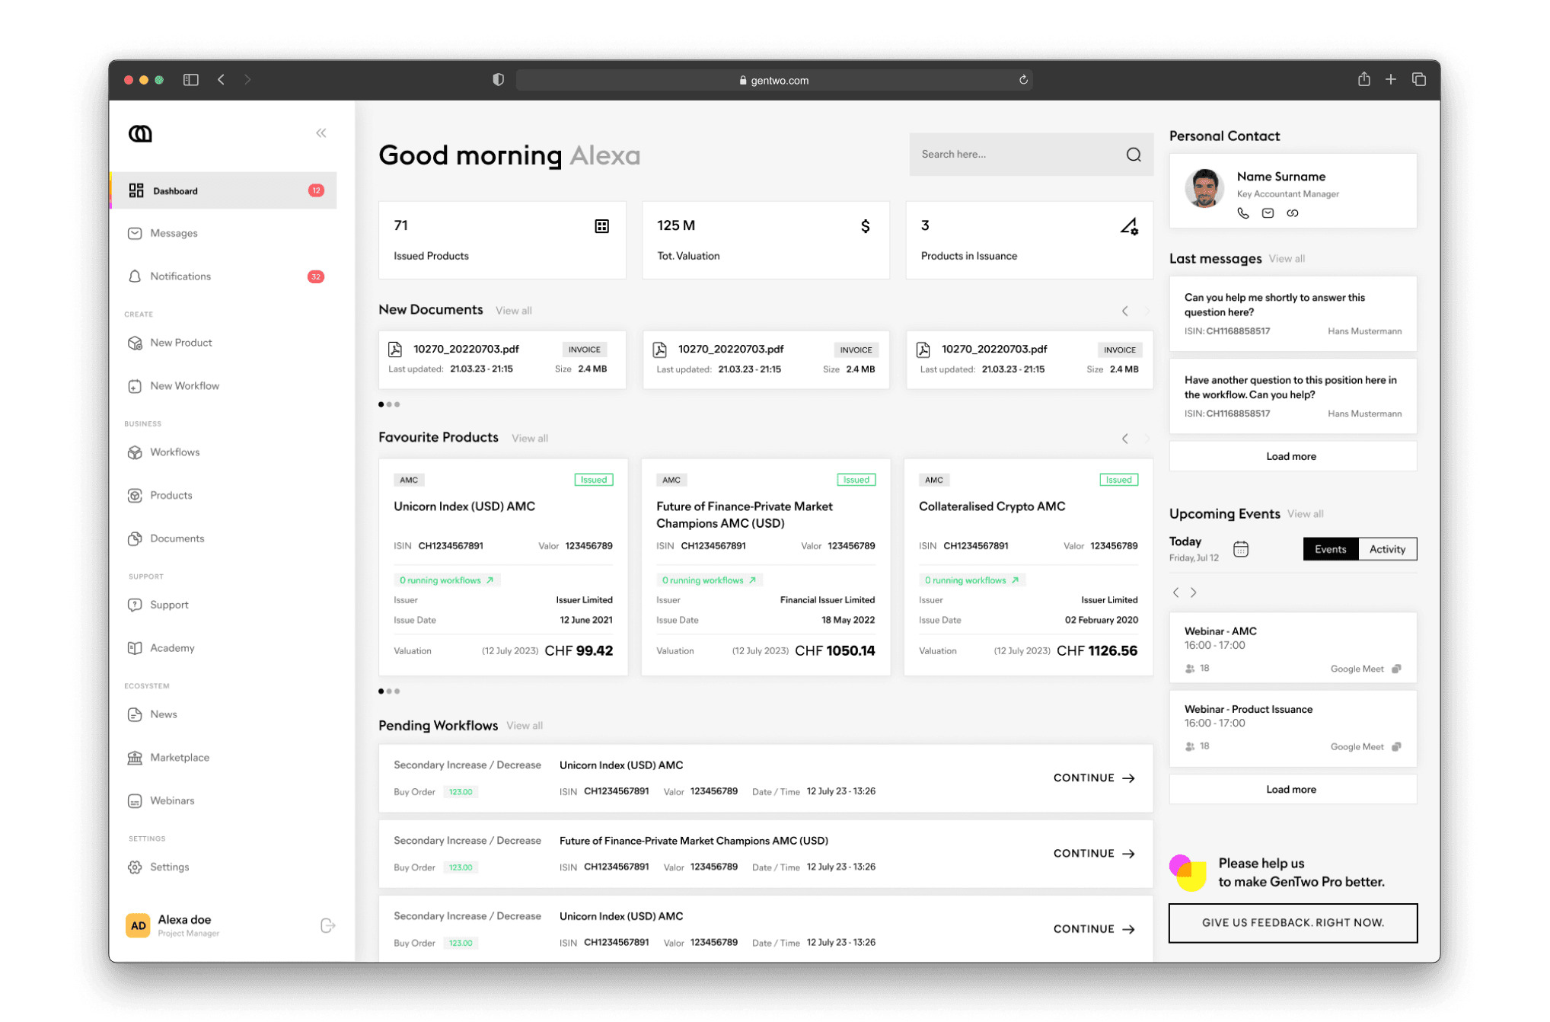
Task: Select third pagination dot under Favourite Products
Action: point(397,691)
